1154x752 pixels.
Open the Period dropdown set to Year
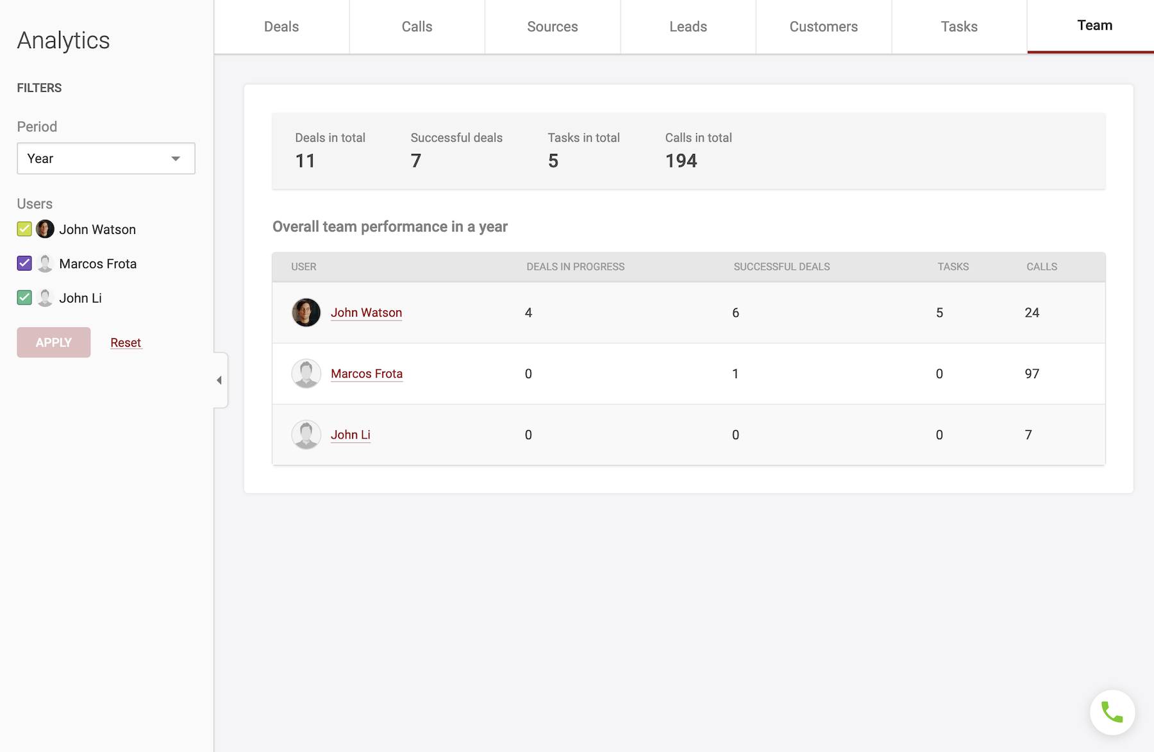pos(106,158)
